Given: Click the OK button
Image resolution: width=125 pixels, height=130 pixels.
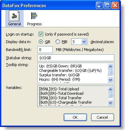Looking at the screenshot, I should [75, 117].
